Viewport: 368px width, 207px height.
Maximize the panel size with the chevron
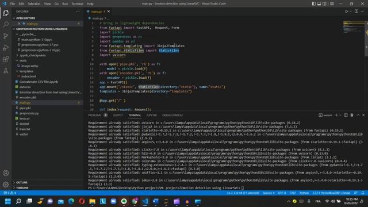(358, 115)
